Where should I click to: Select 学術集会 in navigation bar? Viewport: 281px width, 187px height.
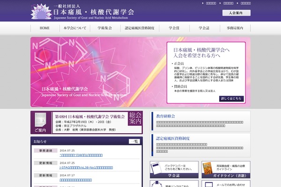(x=105, y=28)
